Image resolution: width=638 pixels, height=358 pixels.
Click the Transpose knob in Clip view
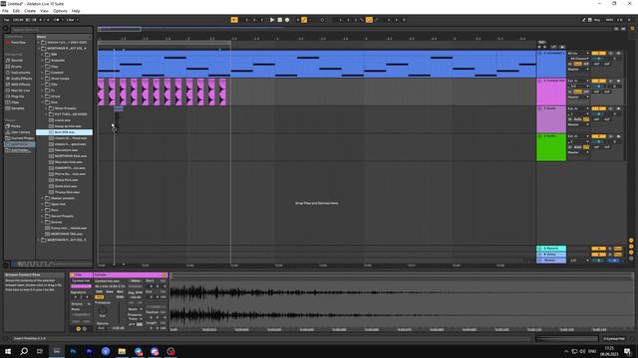point(102,309)
